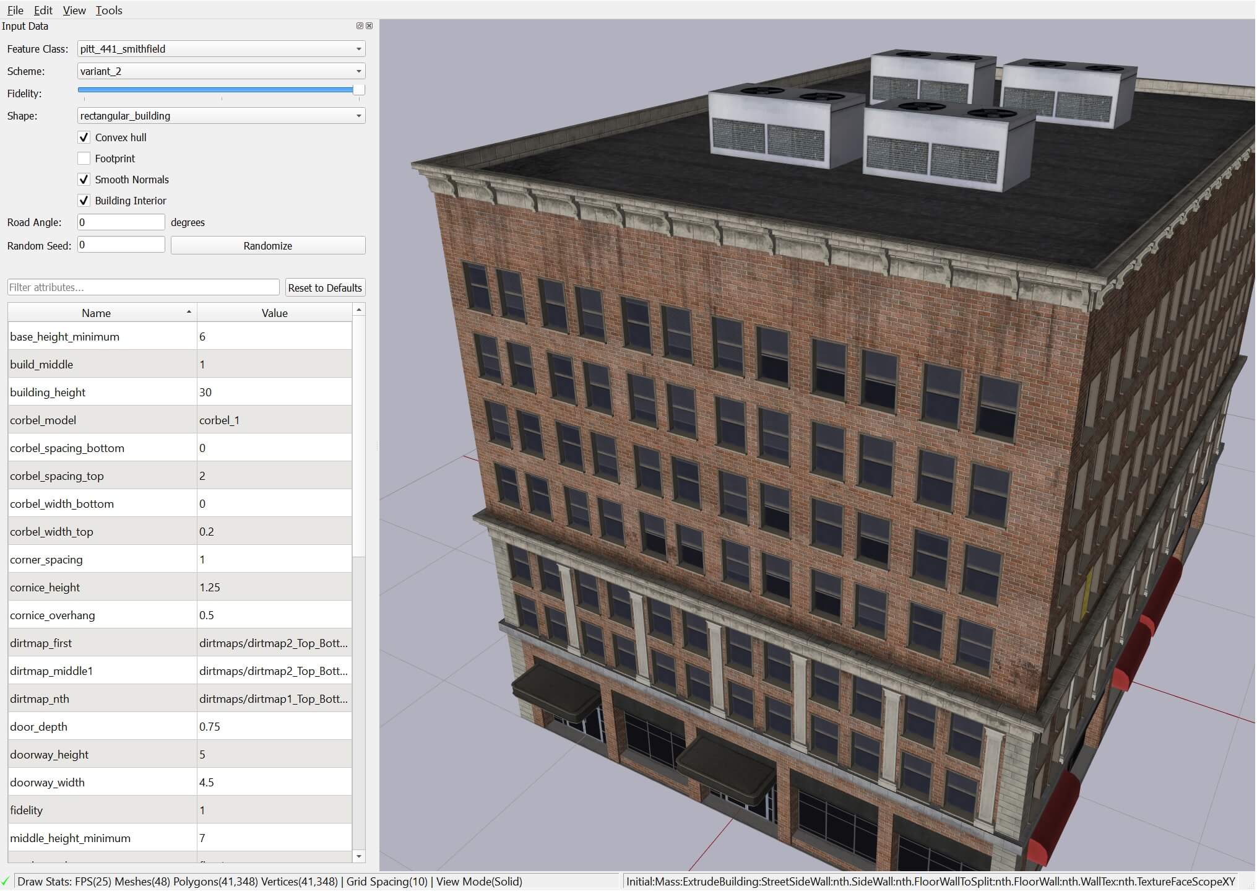The image size is (1257, 891).
Task: Click the Filter attributes search field
Action: click(x=143, y=287)
